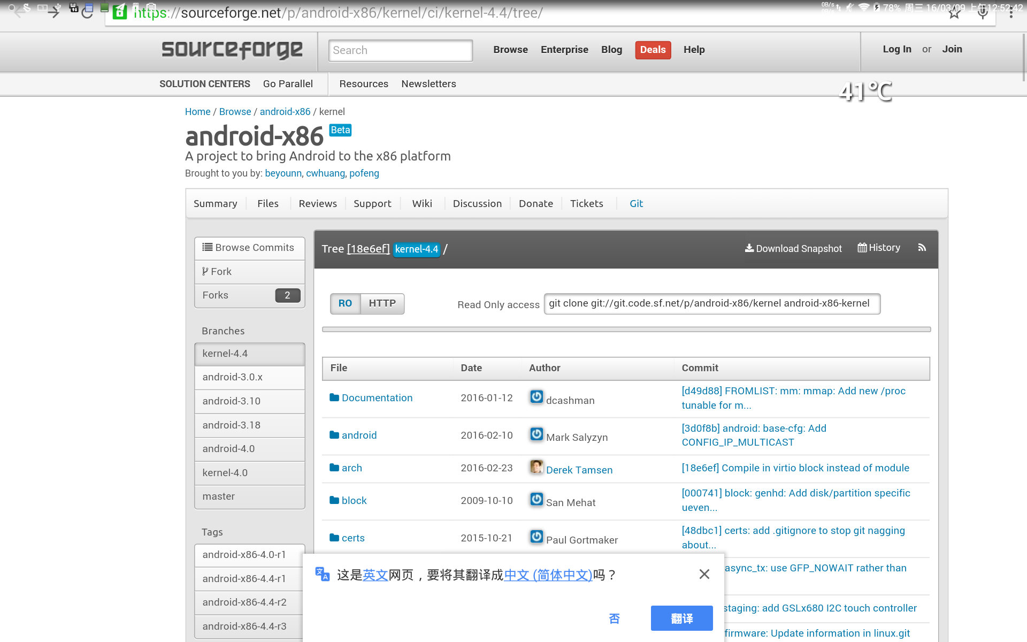Click Derek Tamsen's avatar photo

[x=537, y=467]
